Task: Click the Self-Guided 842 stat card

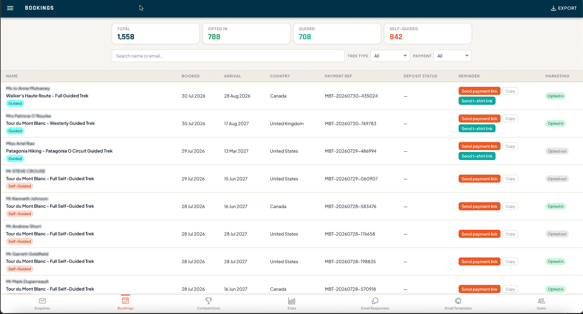Action: coord(428,33)
